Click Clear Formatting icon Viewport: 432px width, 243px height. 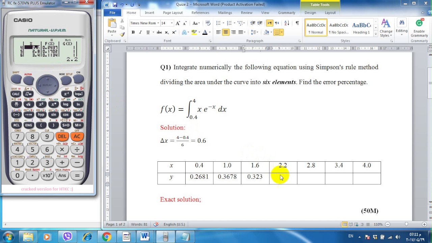[x=208, y=23]
